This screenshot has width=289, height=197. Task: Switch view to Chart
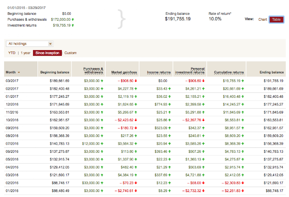[x=262, y=19]
